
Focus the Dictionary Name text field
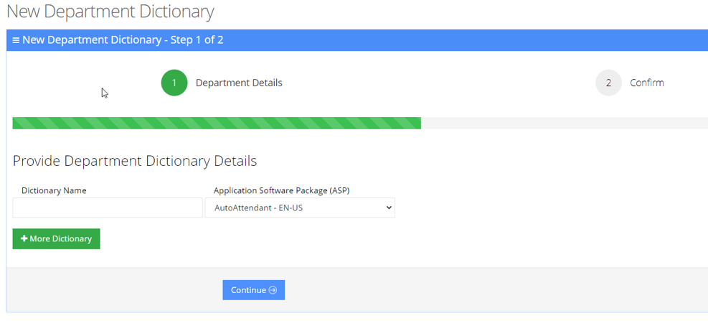coord(108,208)
